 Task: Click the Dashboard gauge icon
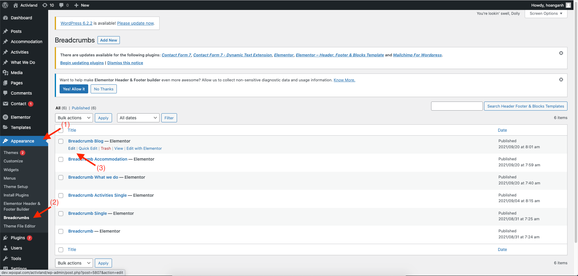pyautogui.click(x=5, y=18)
